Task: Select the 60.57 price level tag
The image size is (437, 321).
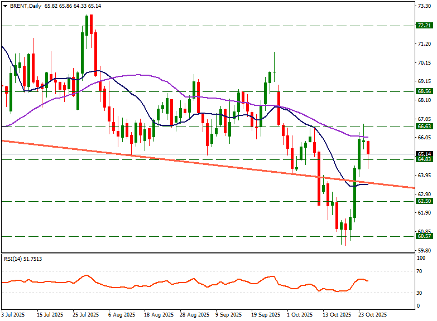Action: pos(424,236)
